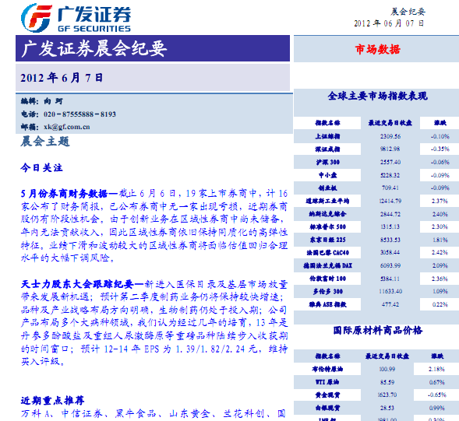The width and height of the screenshot is (459, 421).
Task: Click 涨跌 header in the commodities table
Action: [x=437, y=356]
